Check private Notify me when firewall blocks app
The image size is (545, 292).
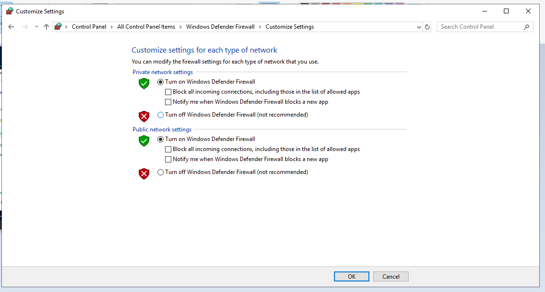168,102
